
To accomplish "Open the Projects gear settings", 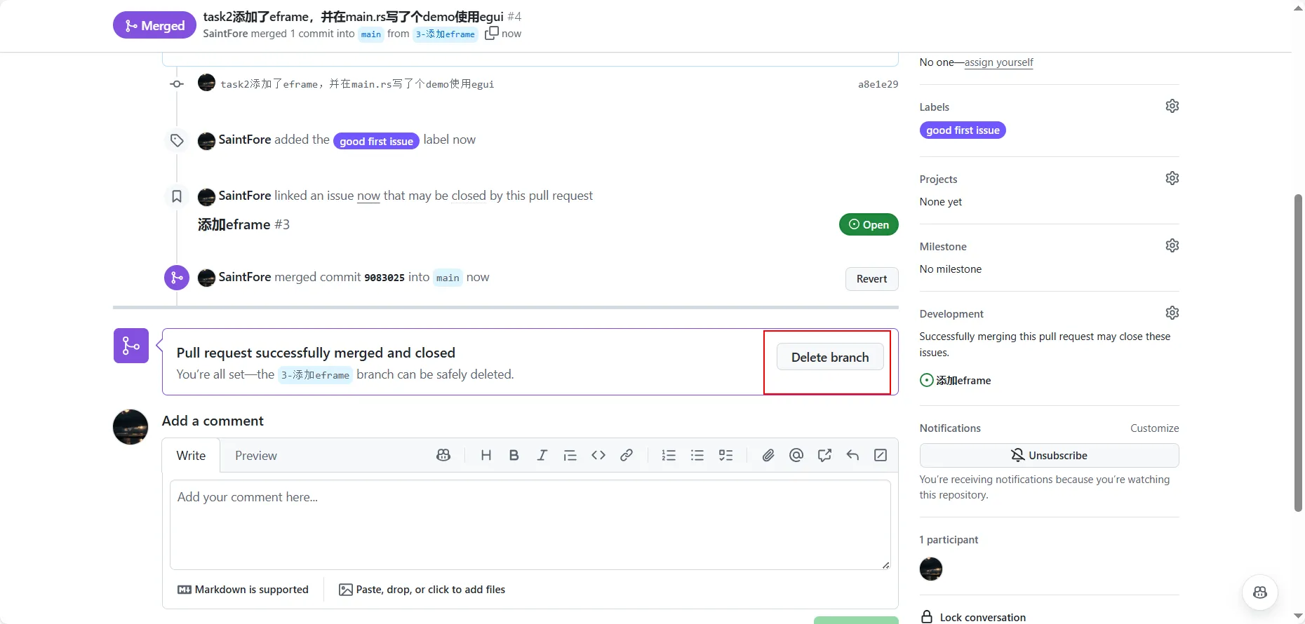I will coord(1172,178).
